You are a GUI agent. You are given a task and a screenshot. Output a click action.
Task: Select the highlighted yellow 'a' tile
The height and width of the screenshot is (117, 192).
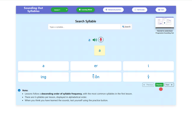[100, 51]
